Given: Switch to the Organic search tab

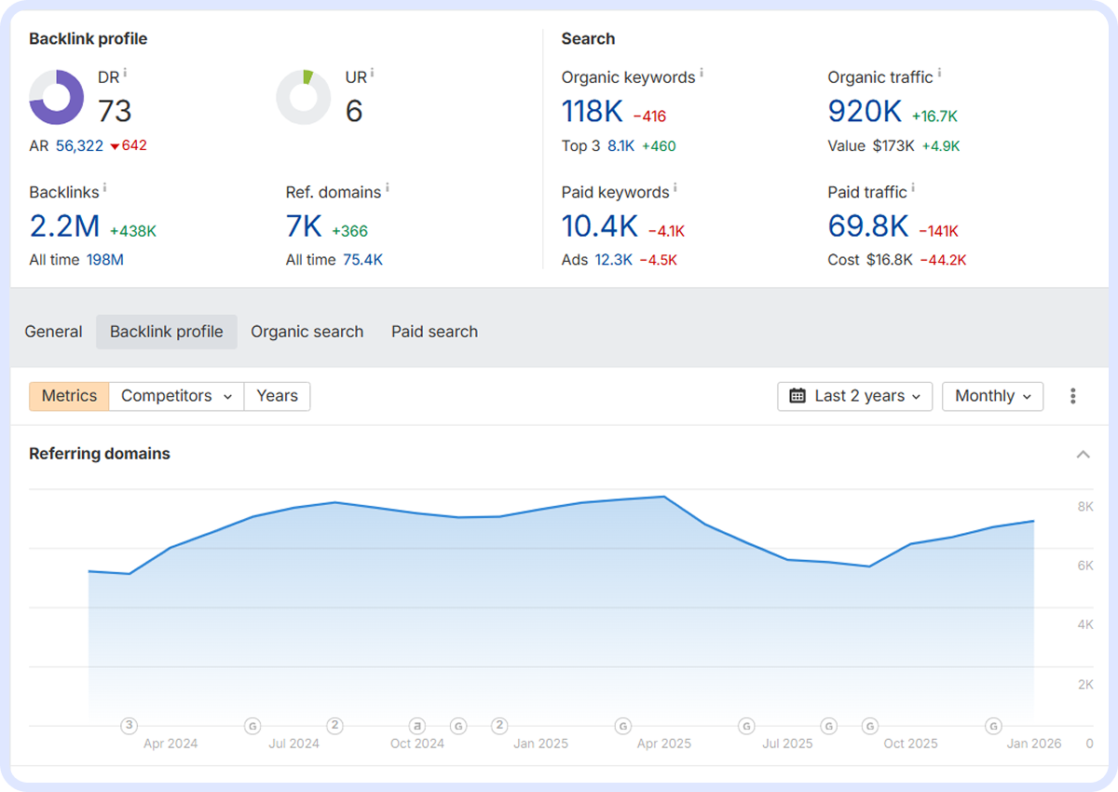Looking at the screenshot, I should (307, 332).
